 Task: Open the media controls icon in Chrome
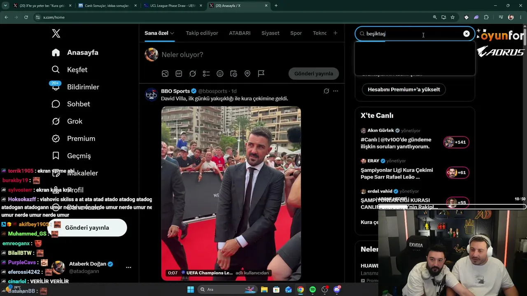[501, 17]
